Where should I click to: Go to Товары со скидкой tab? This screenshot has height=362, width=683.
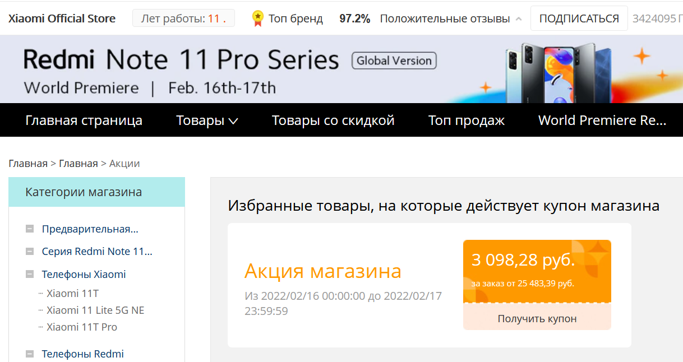333,120
